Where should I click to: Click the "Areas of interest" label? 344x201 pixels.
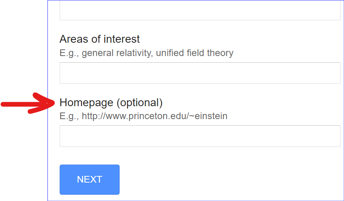(100, 39)
